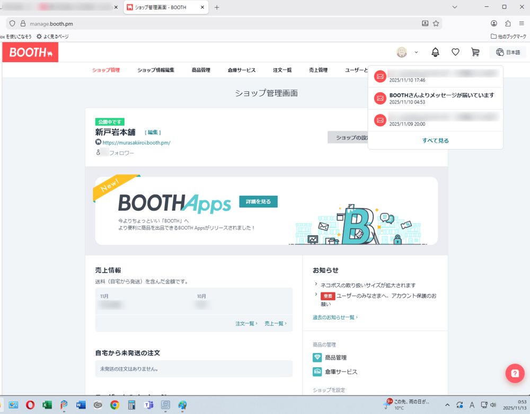The height and width of the screenshot is (414, 530).
Task: Close the ショップ管理画面 tab
Action: pos(202,7)
